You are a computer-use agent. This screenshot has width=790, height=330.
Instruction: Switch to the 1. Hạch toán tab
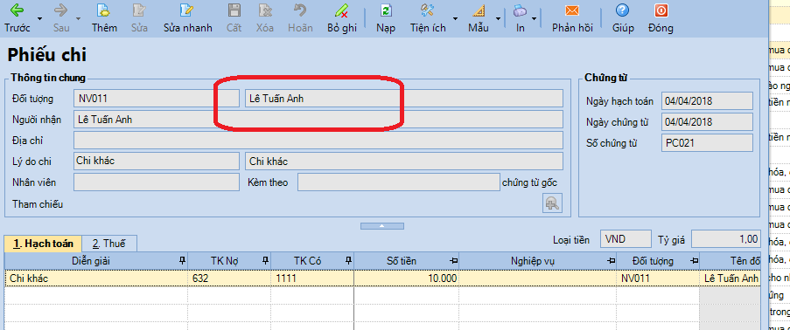[x=43, y=244]
